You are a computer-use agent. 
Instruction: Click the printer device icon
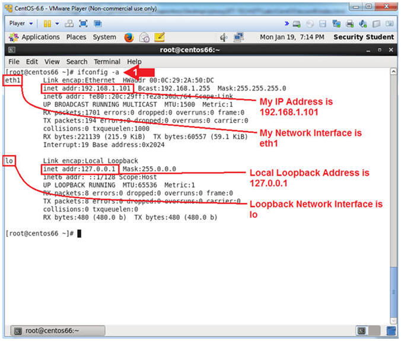coord(349,24)
